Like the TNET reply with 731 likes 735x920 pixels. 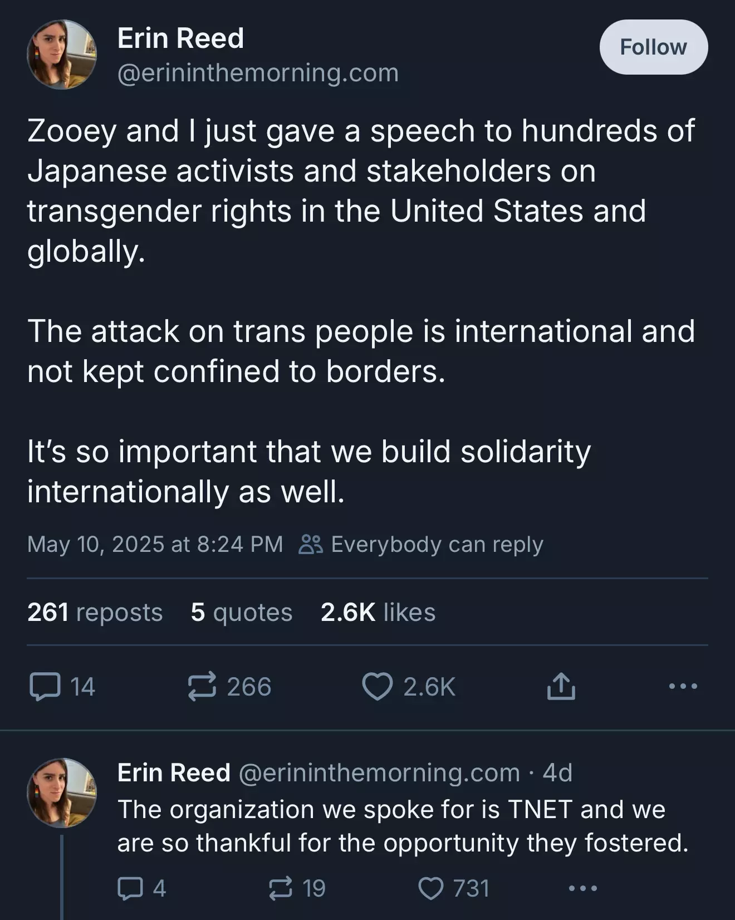tap(431, 888)
